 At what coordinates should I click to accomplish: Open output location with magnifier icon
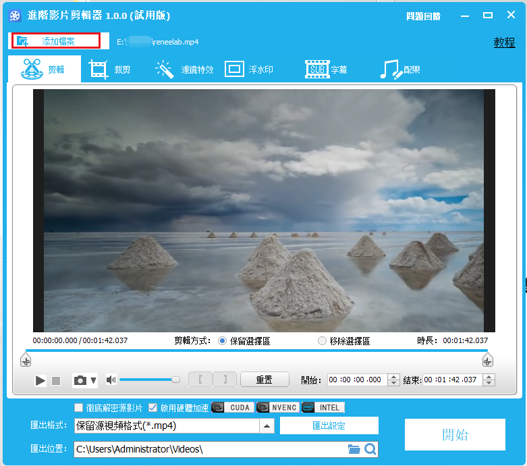click(370, 449)
